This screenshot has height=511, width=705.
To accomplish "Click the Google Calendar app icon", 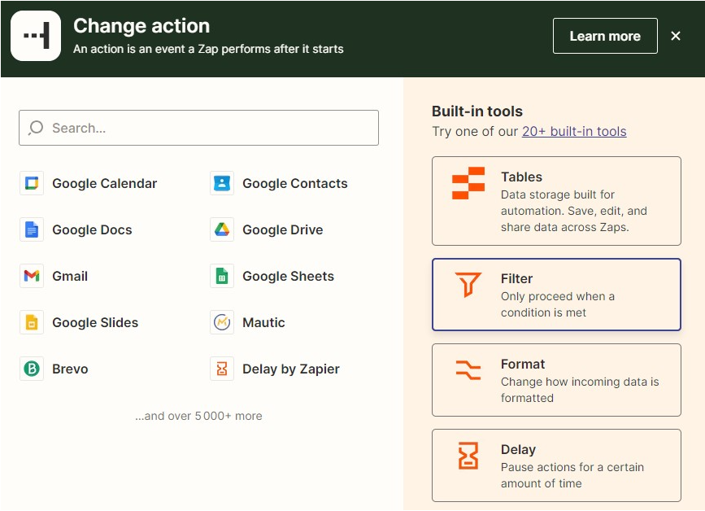I will pyautogui.click(x=32, y=183).
